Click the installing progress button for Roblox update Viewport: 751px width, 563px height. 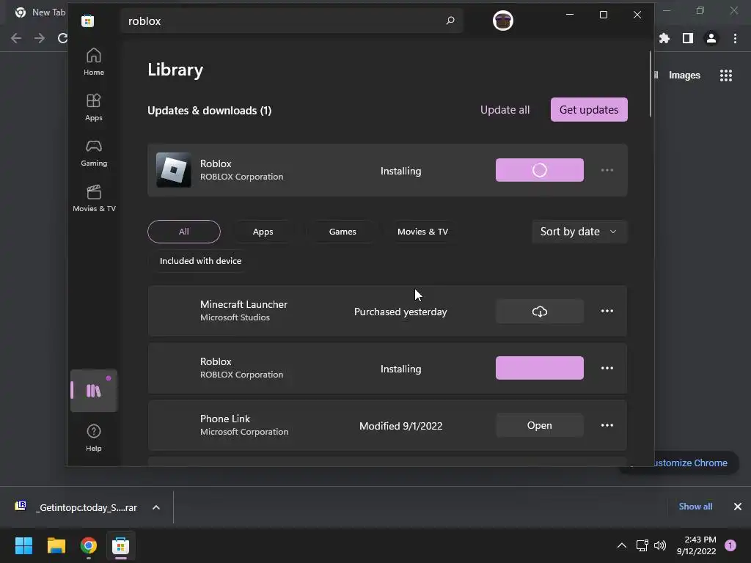539,170
